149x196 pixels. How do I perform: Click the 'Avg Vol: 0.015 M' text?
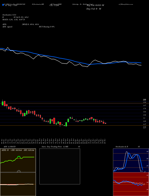95,5
